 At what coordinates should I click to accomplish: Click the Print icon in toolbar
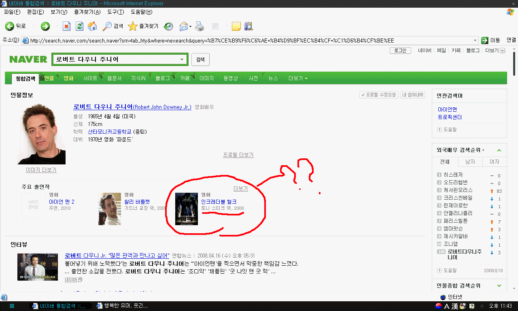pyautogui.click(x=200, y=26)
